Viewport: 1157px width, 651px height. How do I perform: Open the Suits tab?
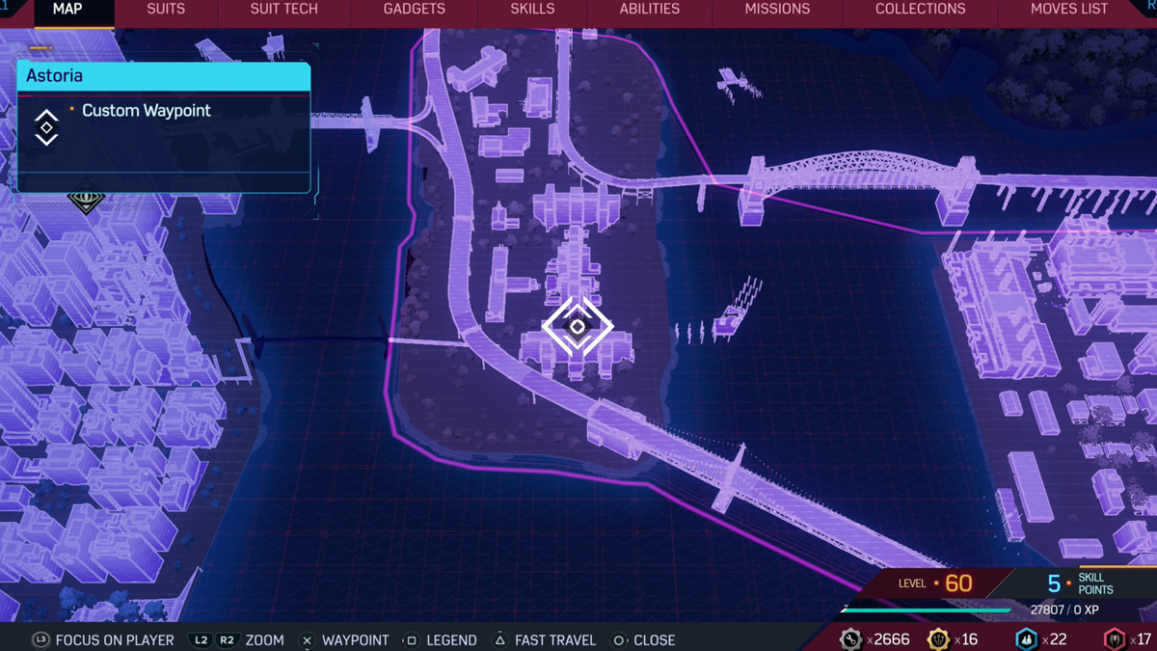(x=166, y=10)
